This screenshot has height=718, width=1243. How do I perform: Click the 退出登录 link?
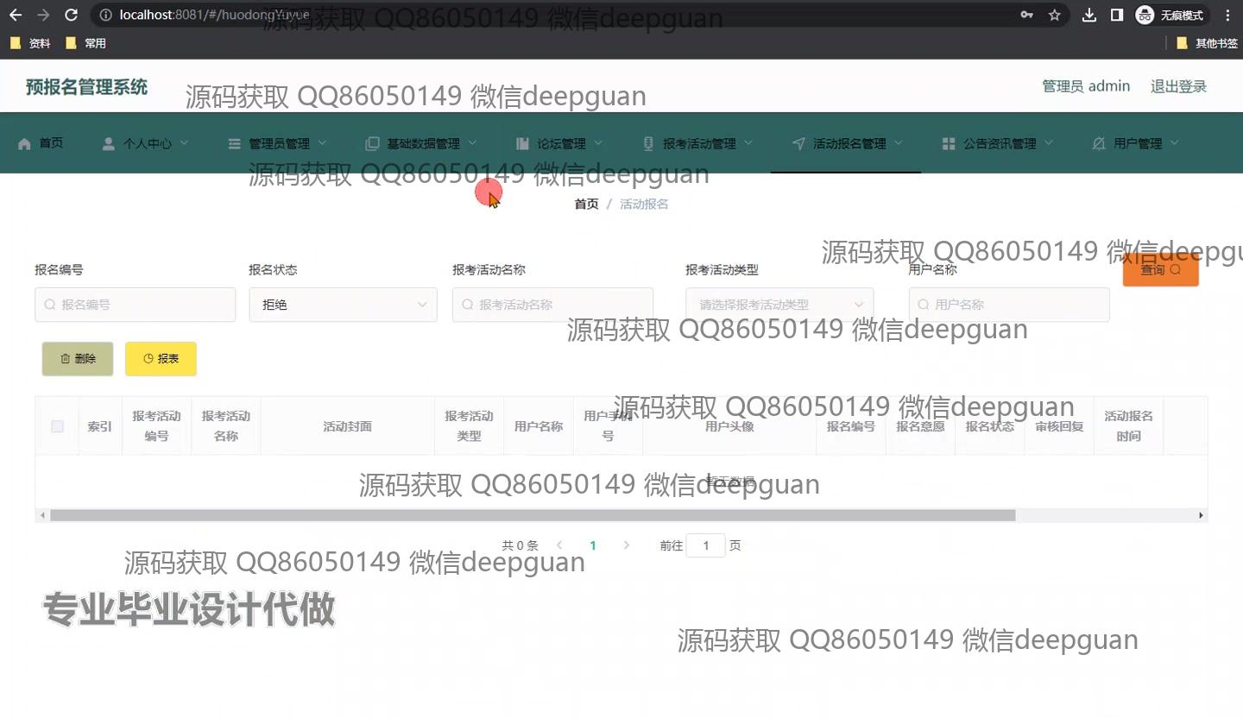1178,86
